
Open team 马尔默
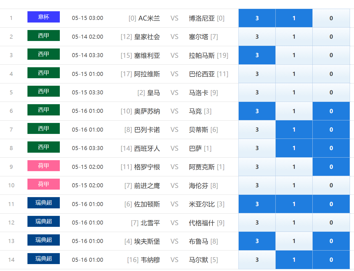point(199,260)
